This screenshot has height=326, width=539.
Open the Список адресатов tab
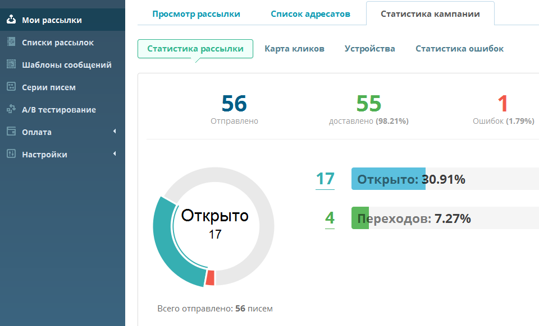pos(310,14)
